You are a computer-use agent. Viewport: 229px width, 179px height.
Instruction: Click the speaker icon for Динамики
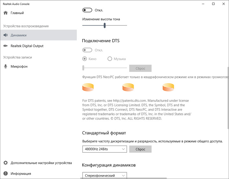(5, 35)
